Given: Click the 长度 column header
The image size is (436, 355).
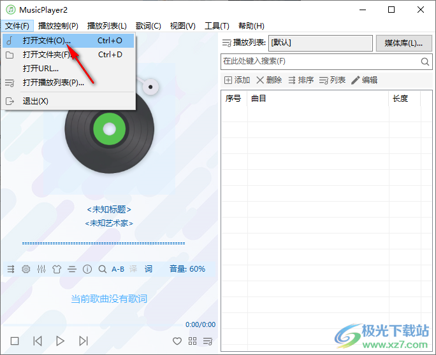Looking at the screenshot, I should click(405, 98).
